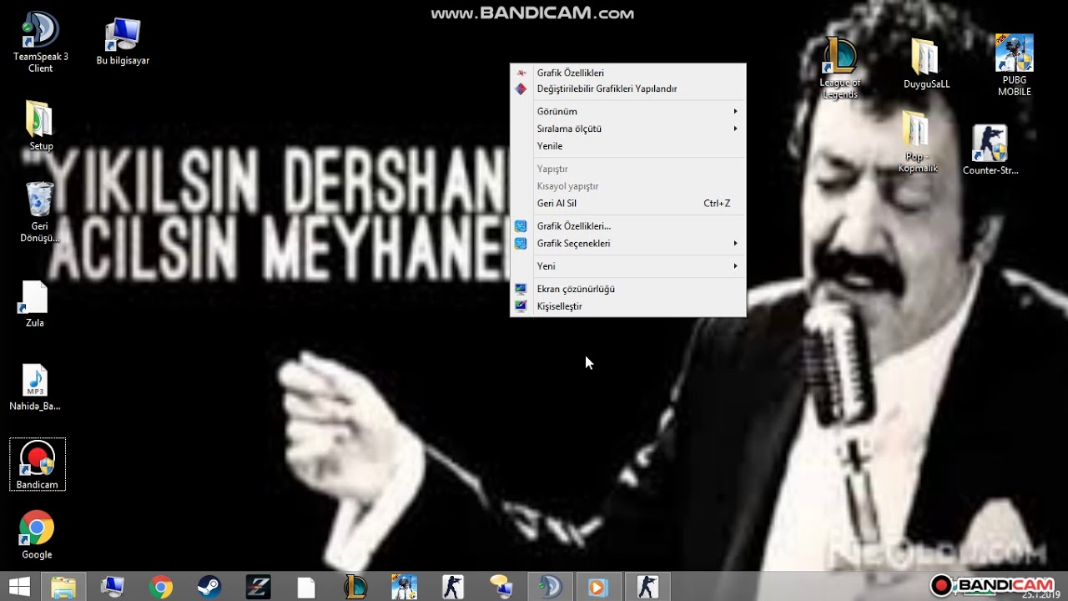Select the Bu bilgisayar desktop icon

point(123,42)
